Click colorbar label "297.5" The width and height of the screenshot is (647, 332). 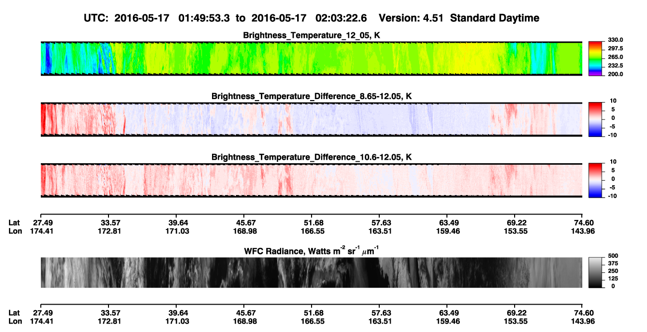(x=615, y=49)
